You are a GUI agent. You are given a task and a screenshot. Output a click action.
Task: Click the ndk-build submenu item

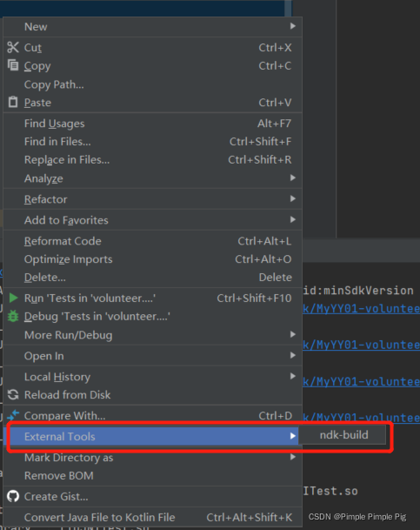point(343,435)
